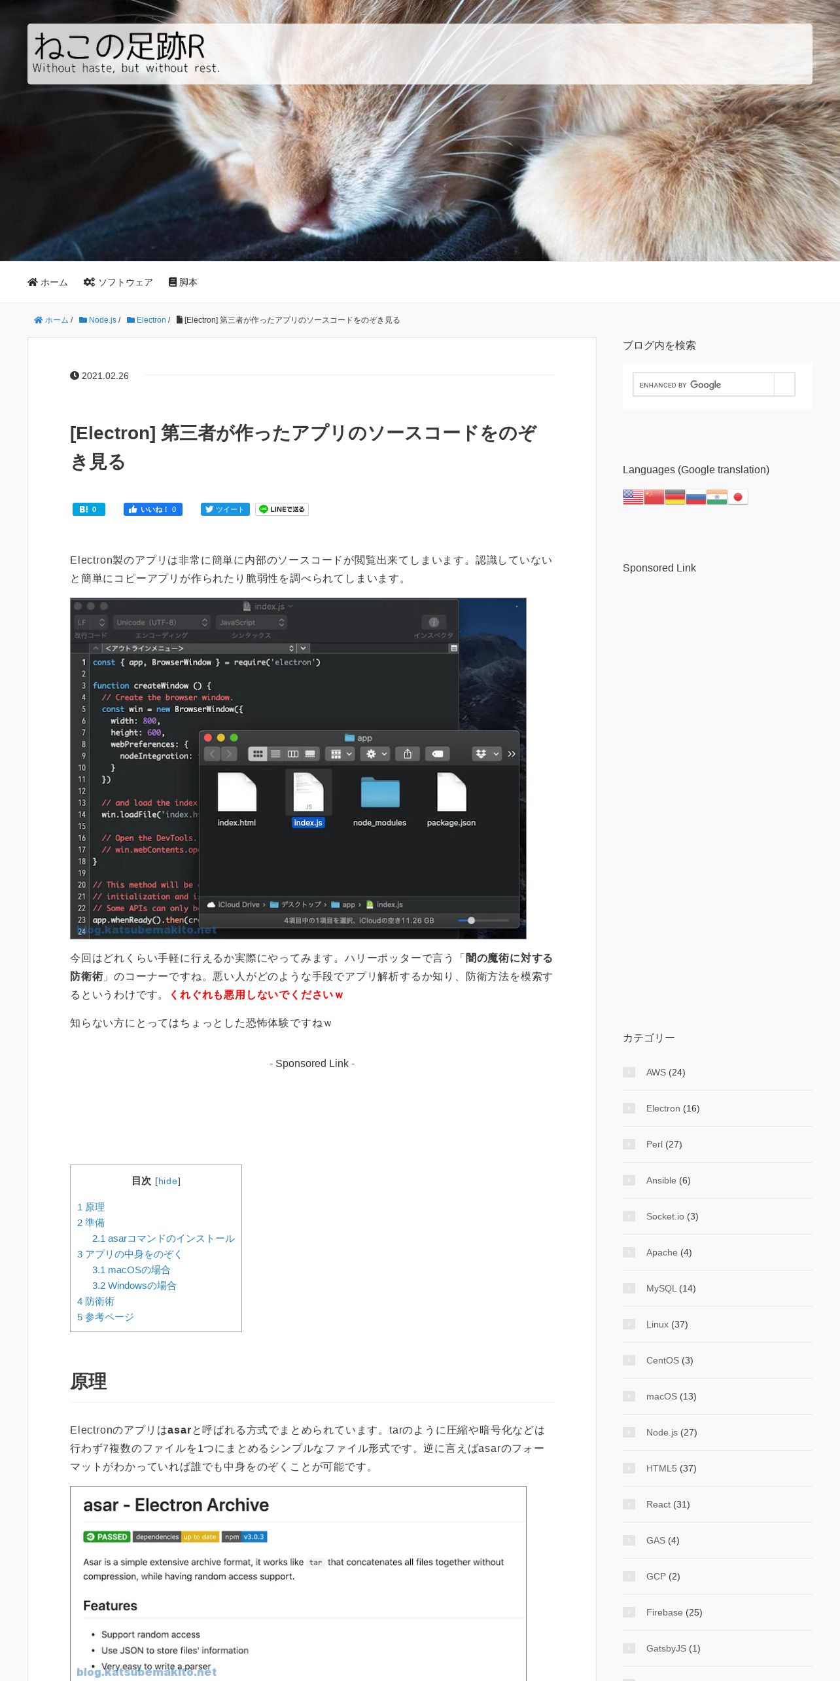Jump to section 1 原理 in contents
This screenshot has height=1681, width=840.
coord(91,1207)
